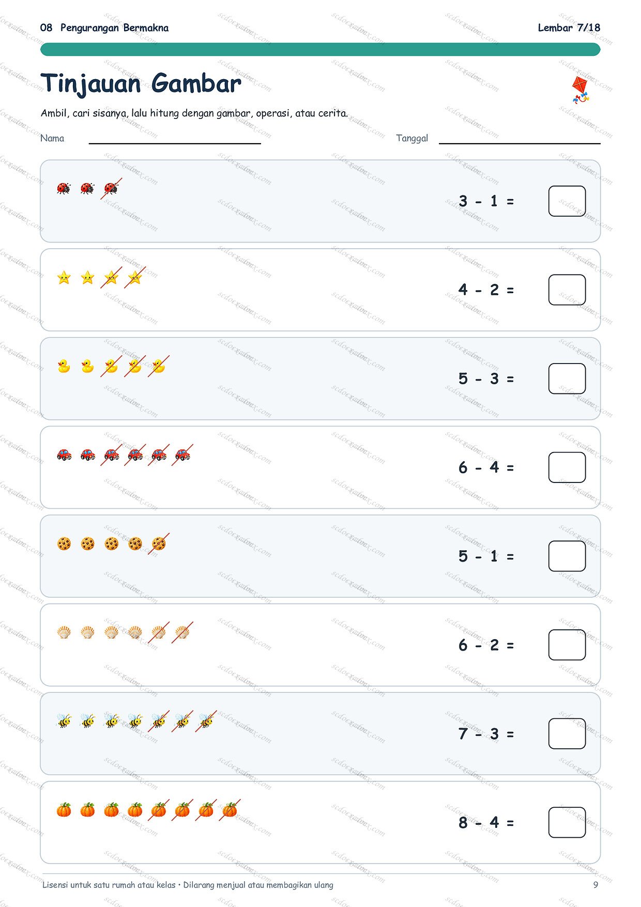
Task: Click the answer box for 5 - 1
Action: tap(567, 556)
